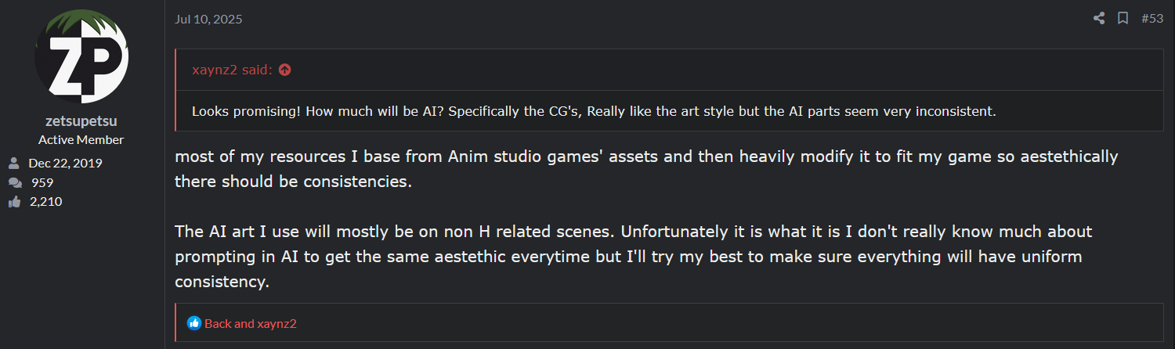Image resolution: width=1175 pixels, height=349 pixels.
Task: Click the messages speech bubble icon
Action: pyautogui.click(x=14, y=182)
